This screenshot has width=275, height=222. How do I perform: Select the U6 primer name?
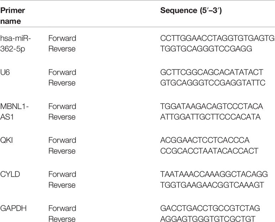point(5,72)
